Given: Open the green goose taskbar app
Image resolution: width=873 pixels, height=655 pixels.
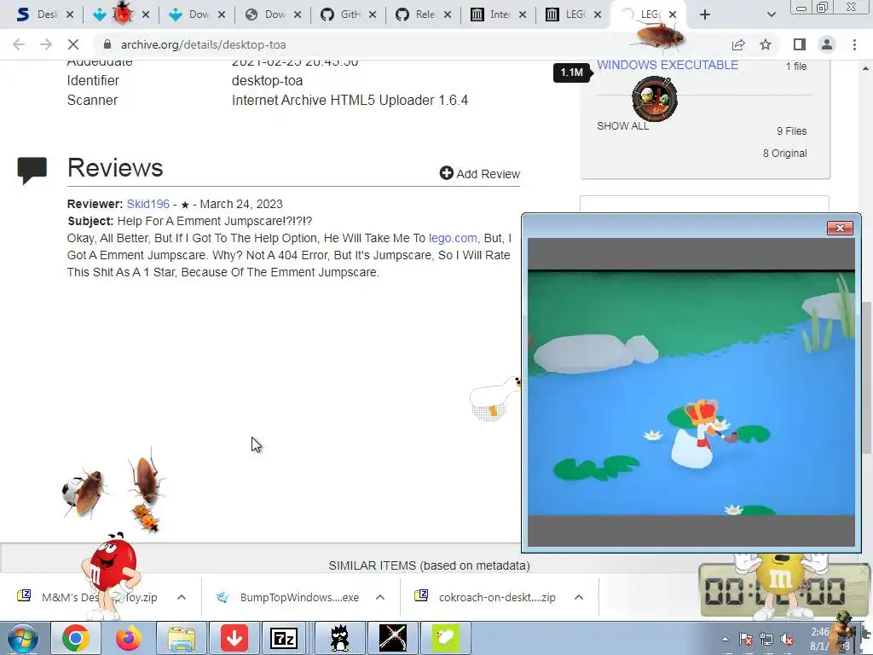Looking at the screenshot, I should click(445, 638).
